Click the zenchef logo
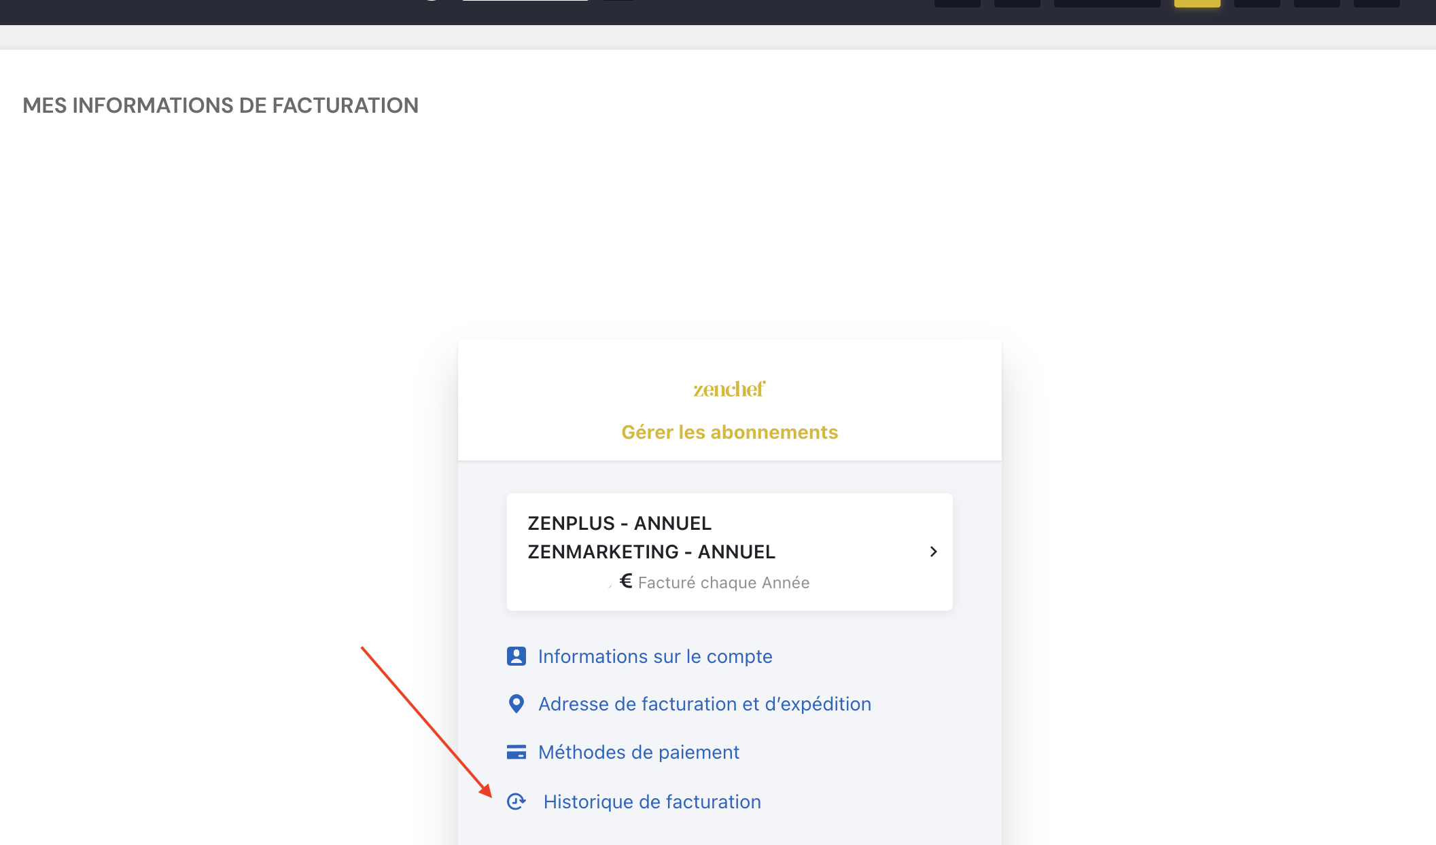Screen dimensions: 1436x845 pos(729,389)
